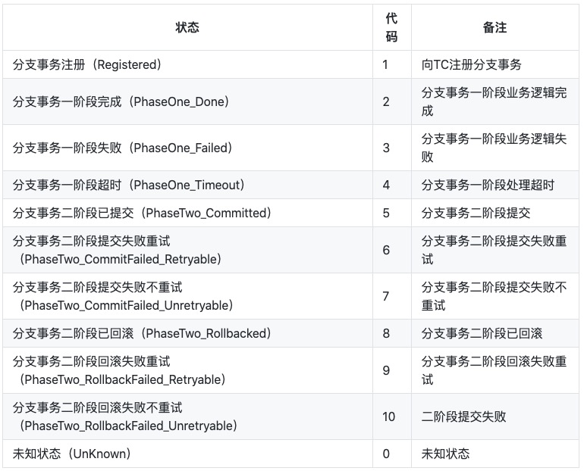This screenshot has width=584, height=471.
Task: Click the PhaseTwo_RollbackFailed_Retryable status text
Action: coord(119,370)
